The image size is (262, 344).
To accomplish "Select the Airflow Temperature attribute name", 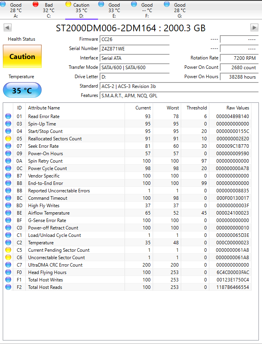I will 49,213.
